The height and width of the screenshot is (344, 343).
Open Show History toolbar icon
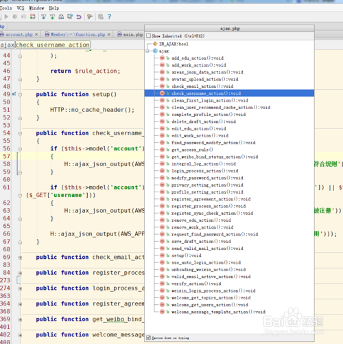point(61,16)
